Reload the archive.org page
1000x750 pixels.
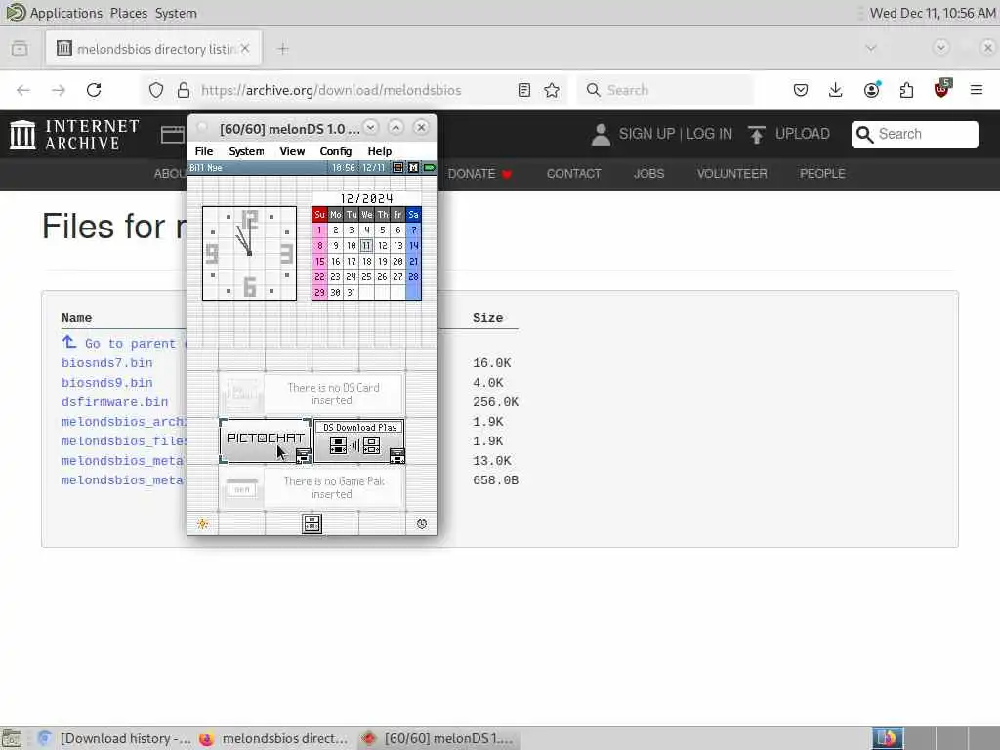point(94,90)
